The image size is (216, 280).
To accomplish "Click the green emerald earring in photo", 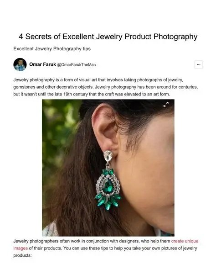I will (108, 189).
